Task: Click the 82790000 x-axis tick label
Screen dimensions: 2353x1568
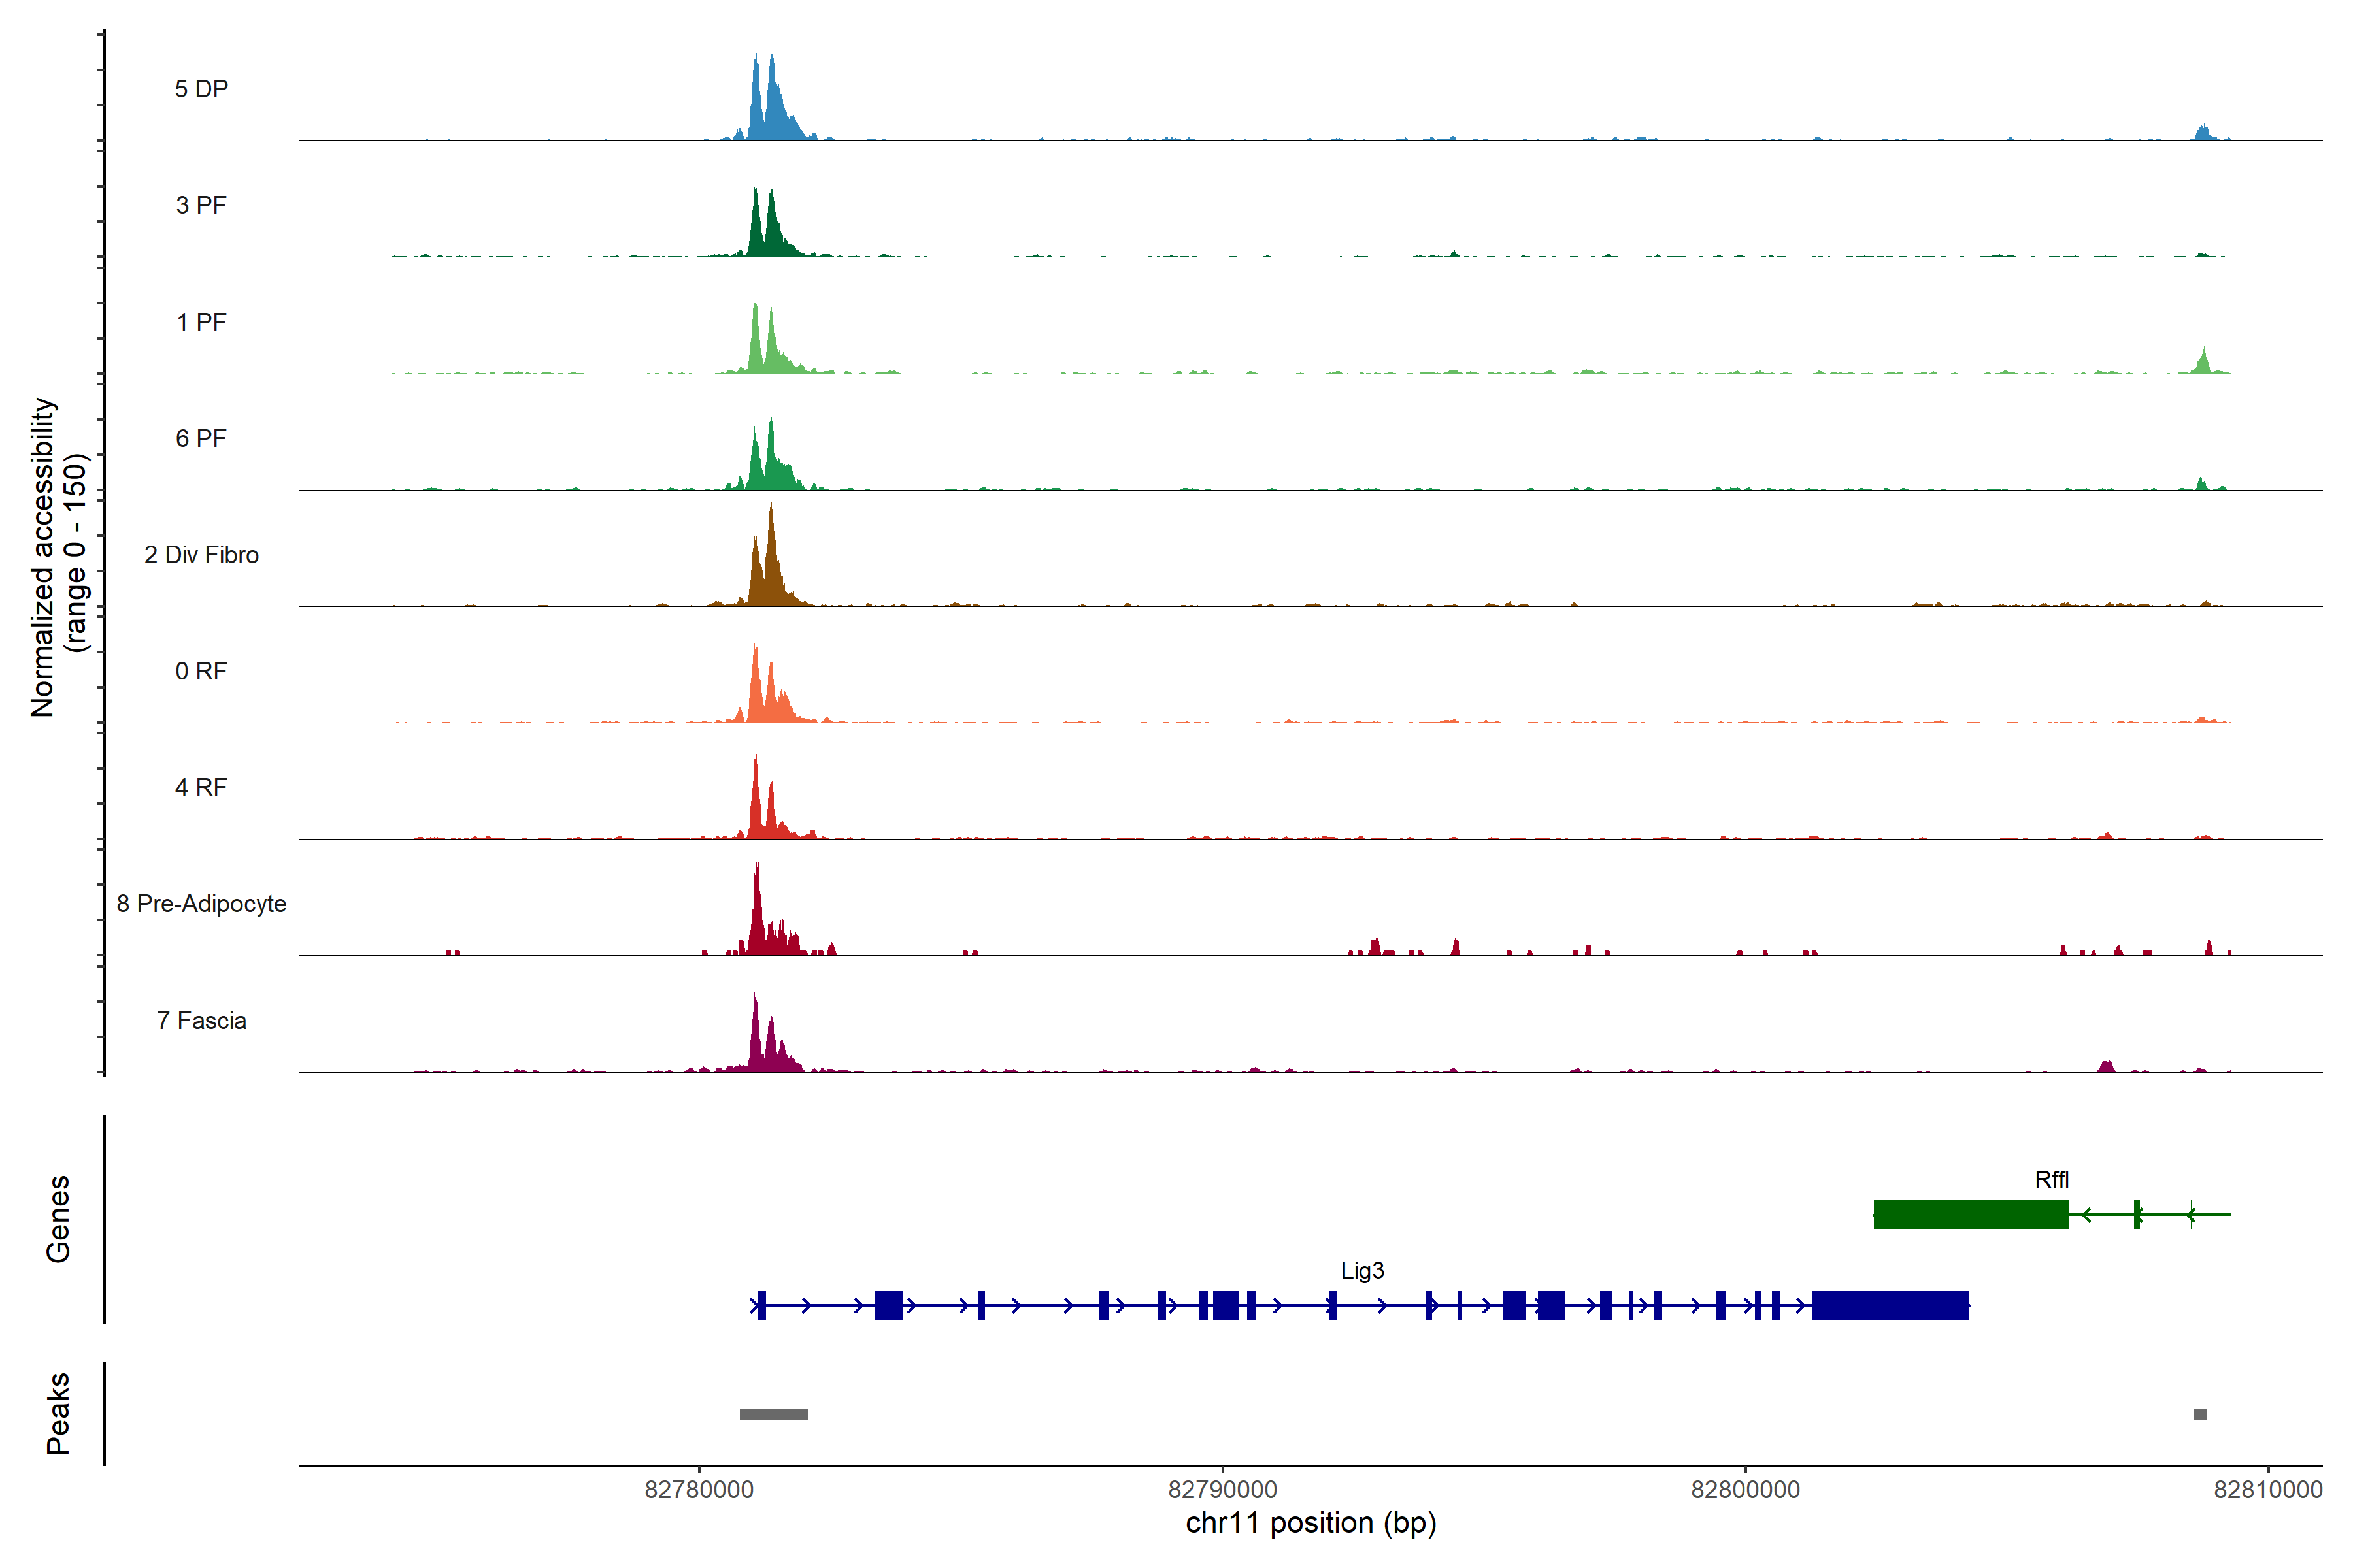Action: tap(1222, 1490)
